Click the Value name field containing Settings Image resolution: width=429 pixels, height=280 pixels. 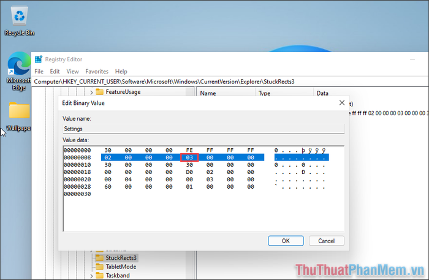(203, 129)
